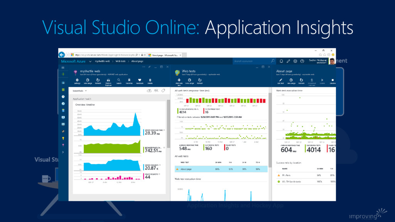395x222 pixels.
Task: Refresh the Web tests blade
Action: click(199, 81)
